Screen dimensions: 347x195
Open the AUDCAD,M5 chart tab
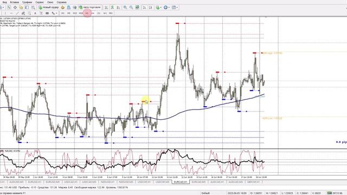pyautogui.click(x=235, y=182)
